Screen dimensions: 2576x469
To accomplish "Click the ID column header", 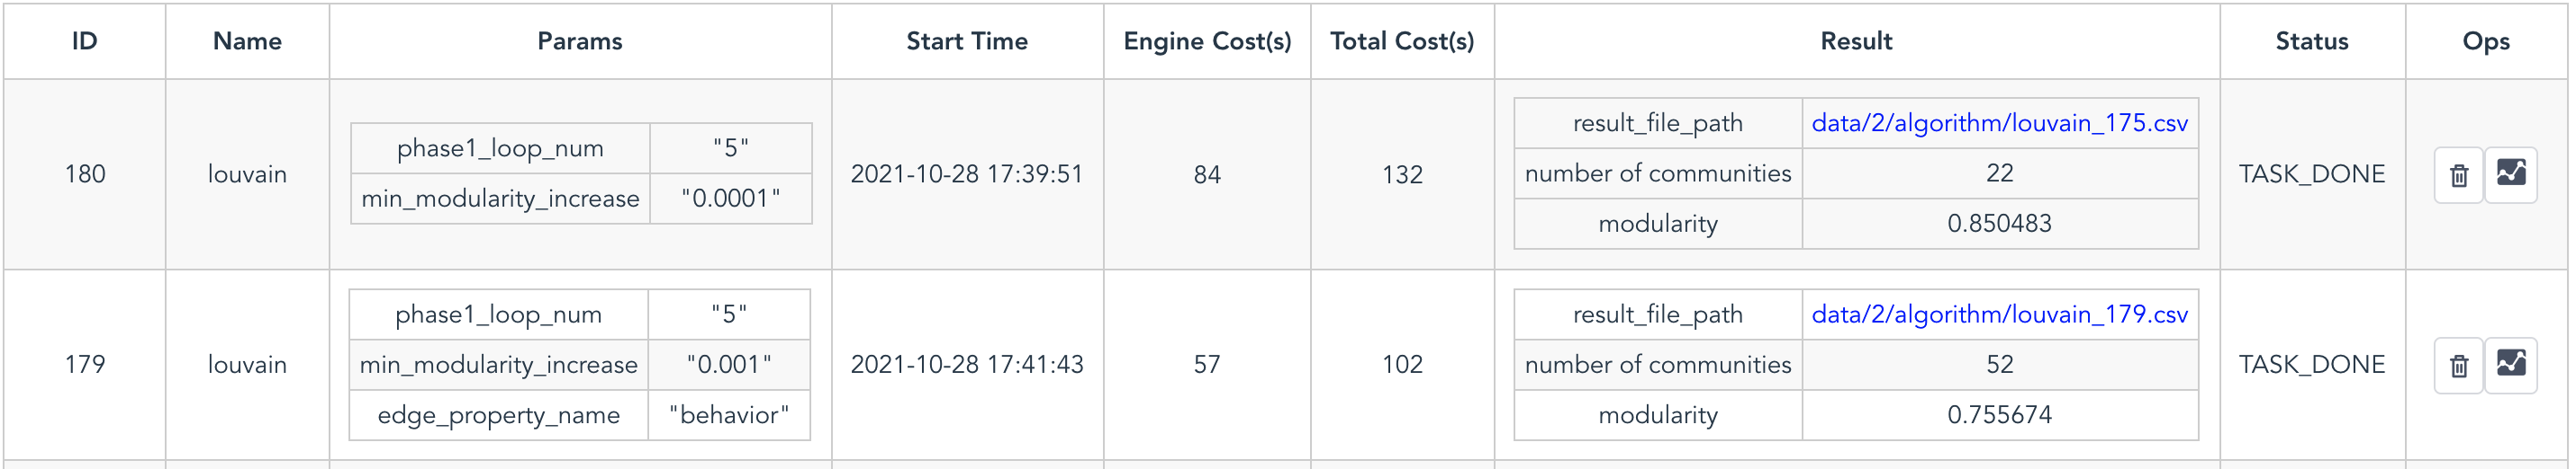I will click(x=85, y=41).
